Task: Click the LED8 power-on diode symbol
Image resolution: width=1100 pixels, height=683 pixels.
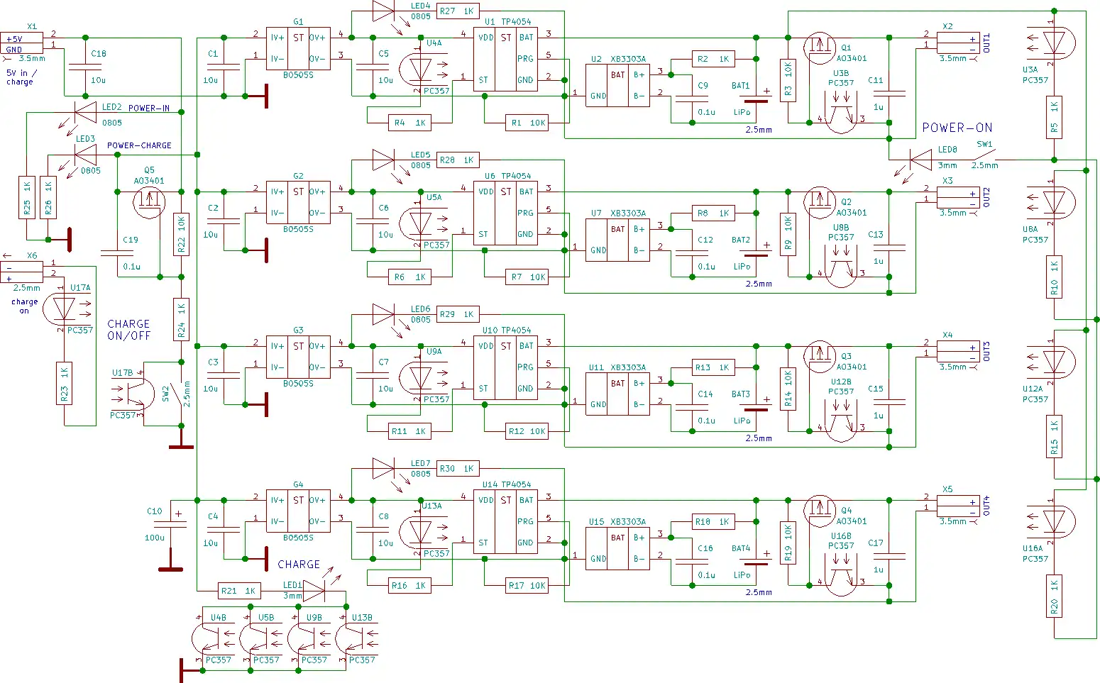Action: click(920, 160)
